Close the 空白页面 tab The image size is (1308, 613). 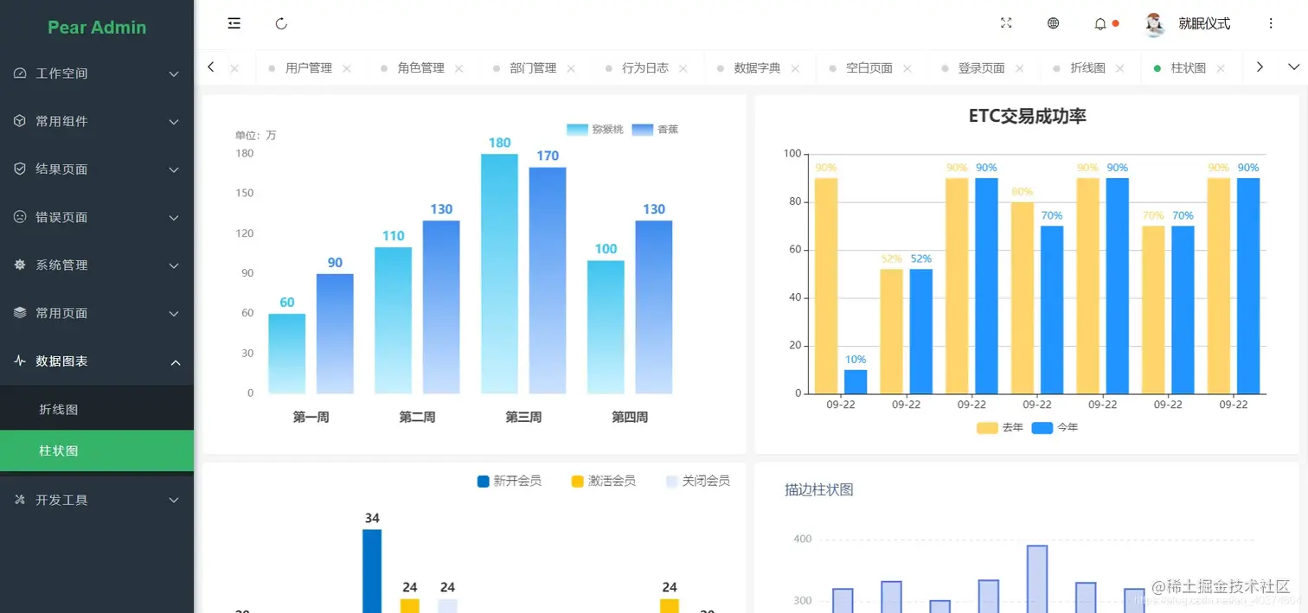[907, 68]
